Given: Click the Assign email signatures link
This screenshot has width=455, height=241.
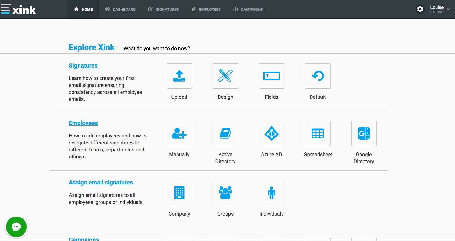Looking at the screenshot, I should tap(101, 183).
